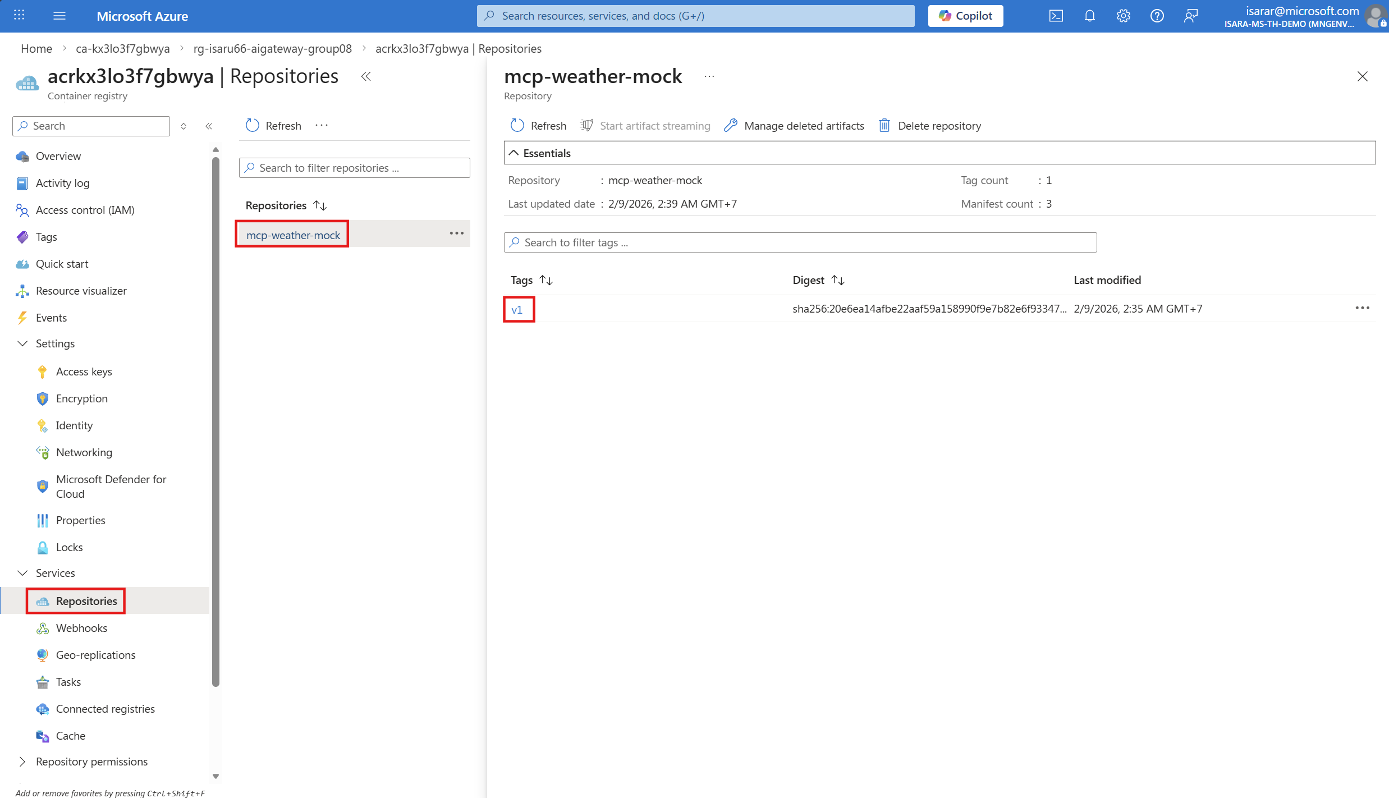Select Repositories in the sidebar

click(86, 601)
